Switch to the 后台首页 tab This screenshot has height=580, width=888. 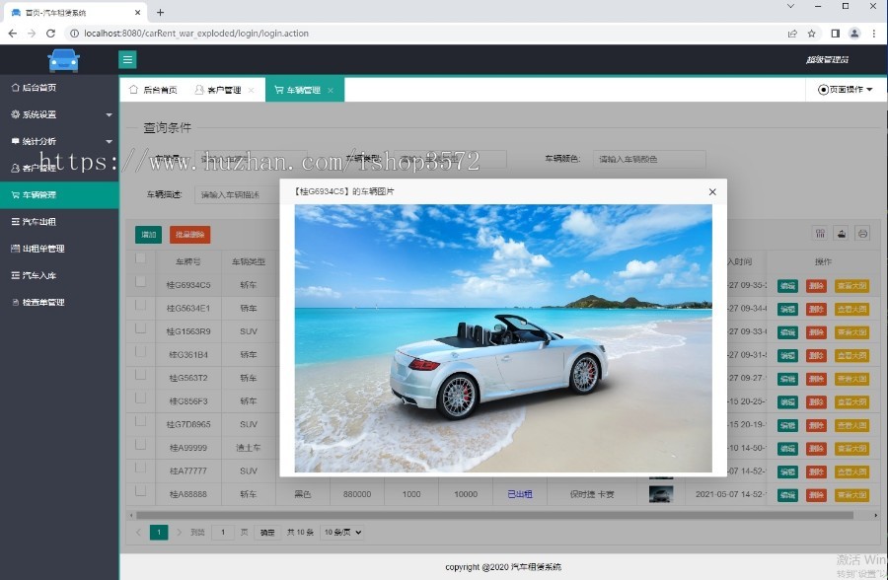point(153,90)
